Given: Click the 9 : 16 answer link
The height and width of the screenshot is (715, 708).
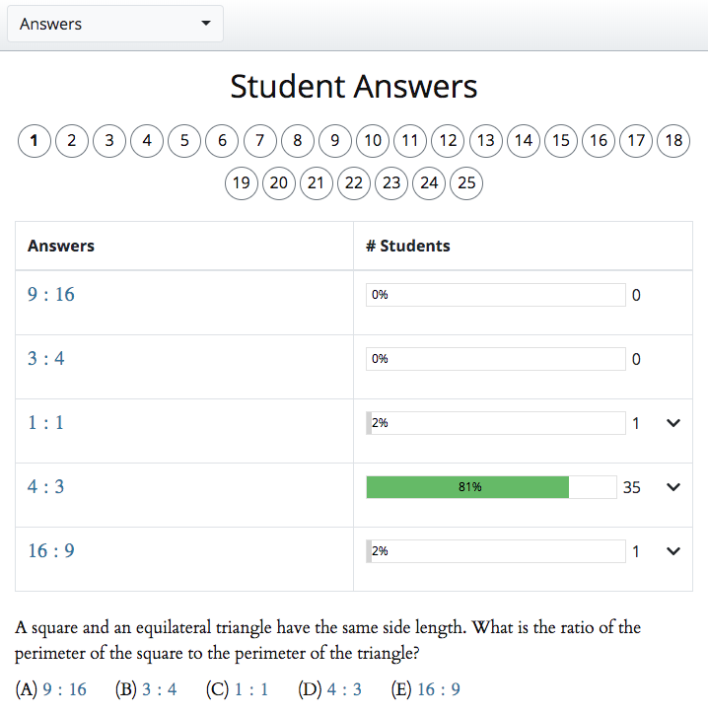Looking at the screenshot, I should (50, 295).
